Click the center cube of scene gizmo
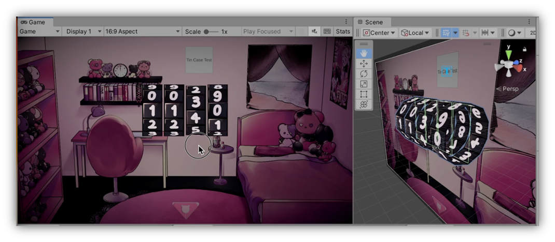The image size is (555, 242). (x=508, y=65)
